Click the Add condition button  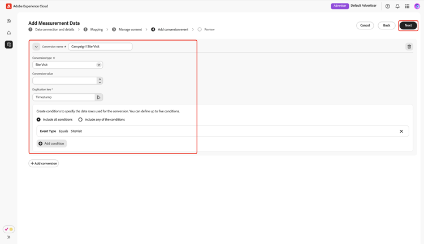tap(51, 143)
